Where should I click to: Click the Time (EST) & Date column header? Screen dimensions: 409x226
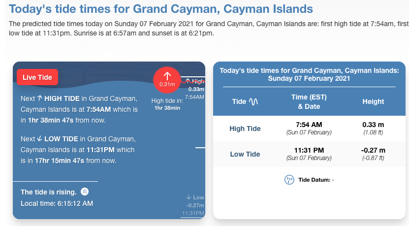[x=309, y=101]
